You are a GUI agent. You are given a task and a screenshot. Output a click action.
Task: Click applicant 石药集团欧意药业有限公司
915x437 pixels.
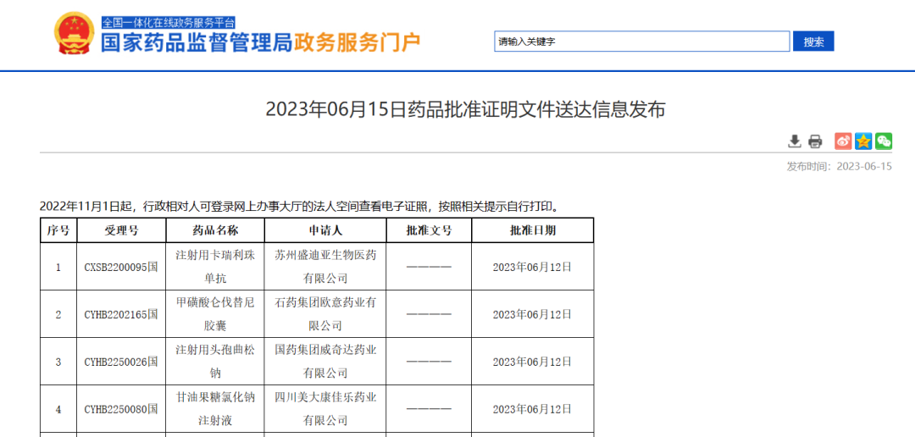325,313
